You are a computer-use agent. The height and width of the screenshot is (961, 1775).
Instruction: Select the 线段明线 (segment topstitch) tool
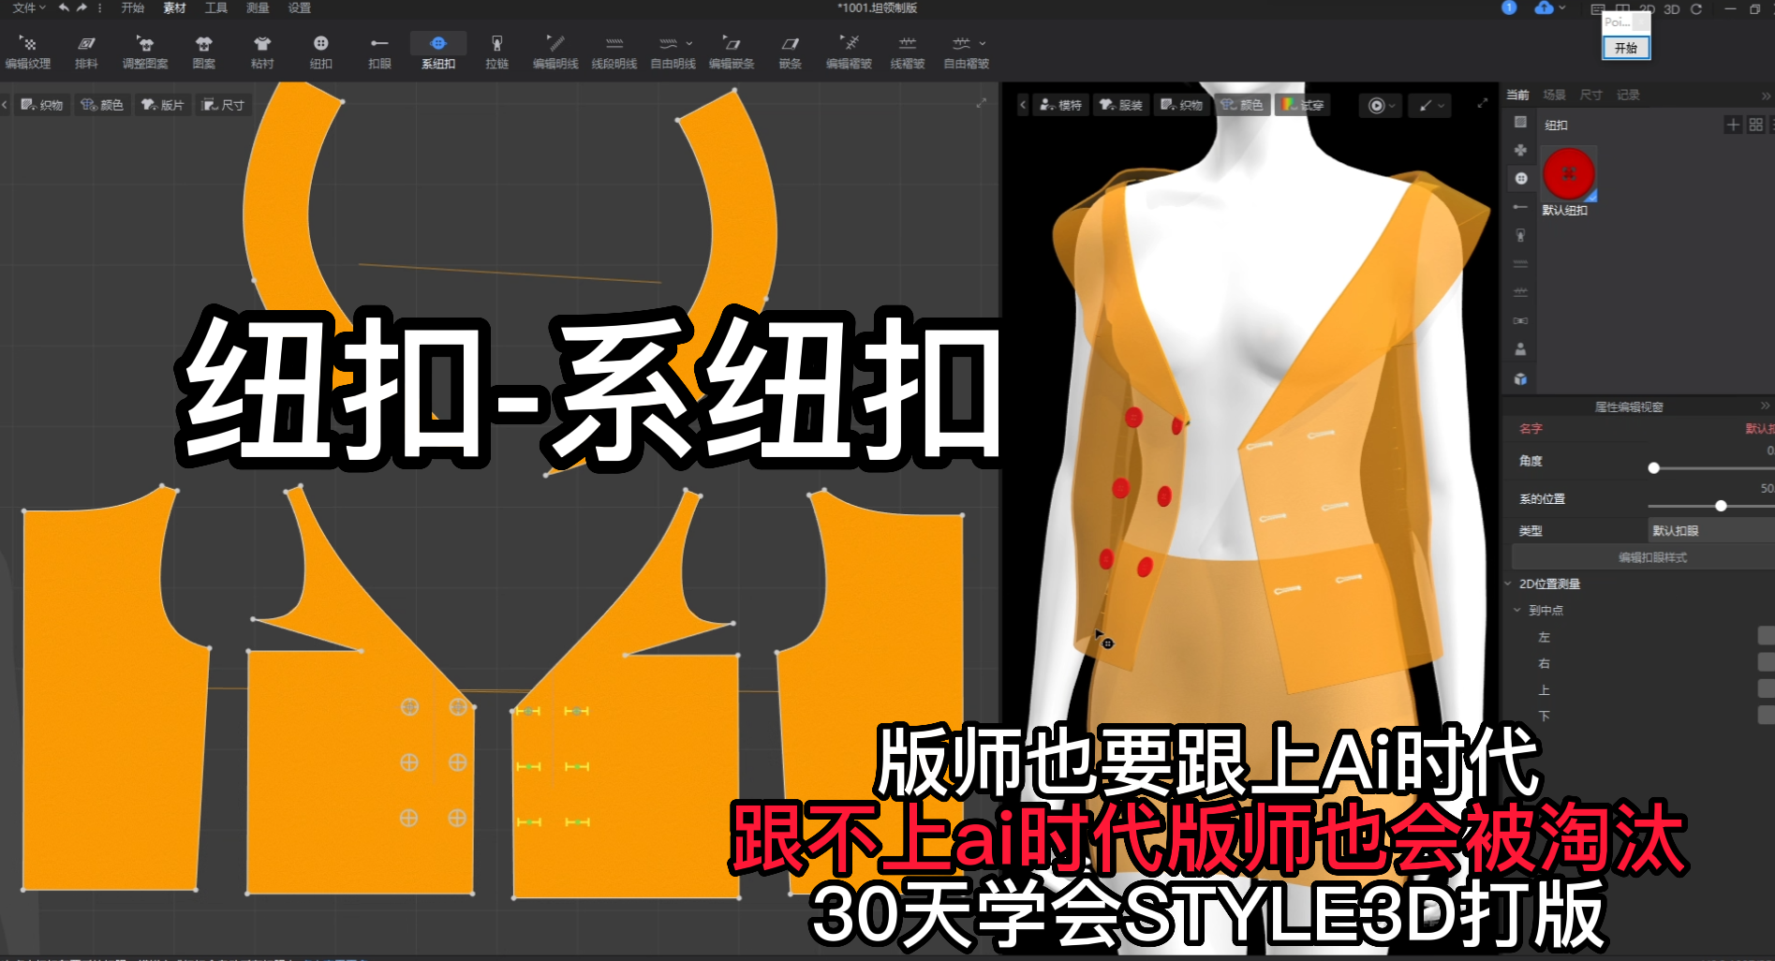[614, 52]
